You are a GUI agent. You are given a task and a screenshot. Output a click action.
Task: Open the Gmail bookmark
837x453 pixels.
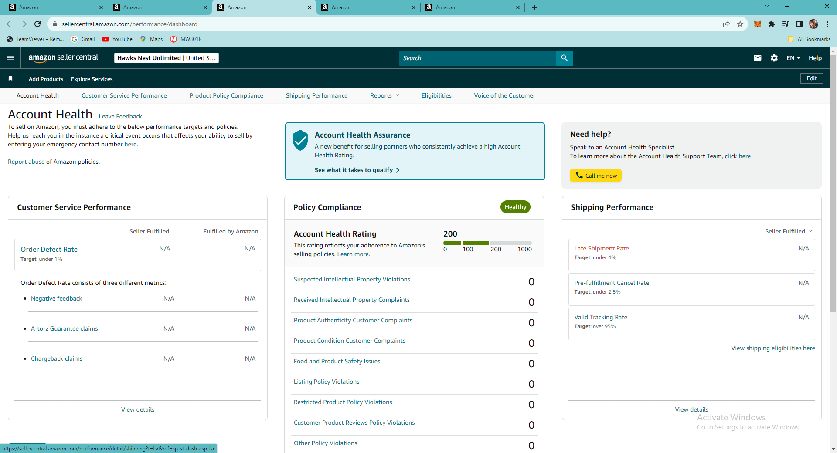83,39
